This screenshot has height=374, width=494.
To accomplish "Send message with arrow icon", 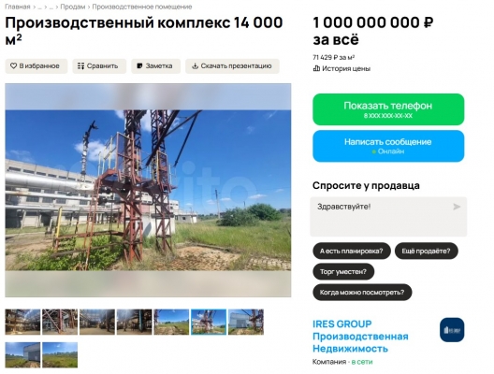I will (x=457, y=207).
